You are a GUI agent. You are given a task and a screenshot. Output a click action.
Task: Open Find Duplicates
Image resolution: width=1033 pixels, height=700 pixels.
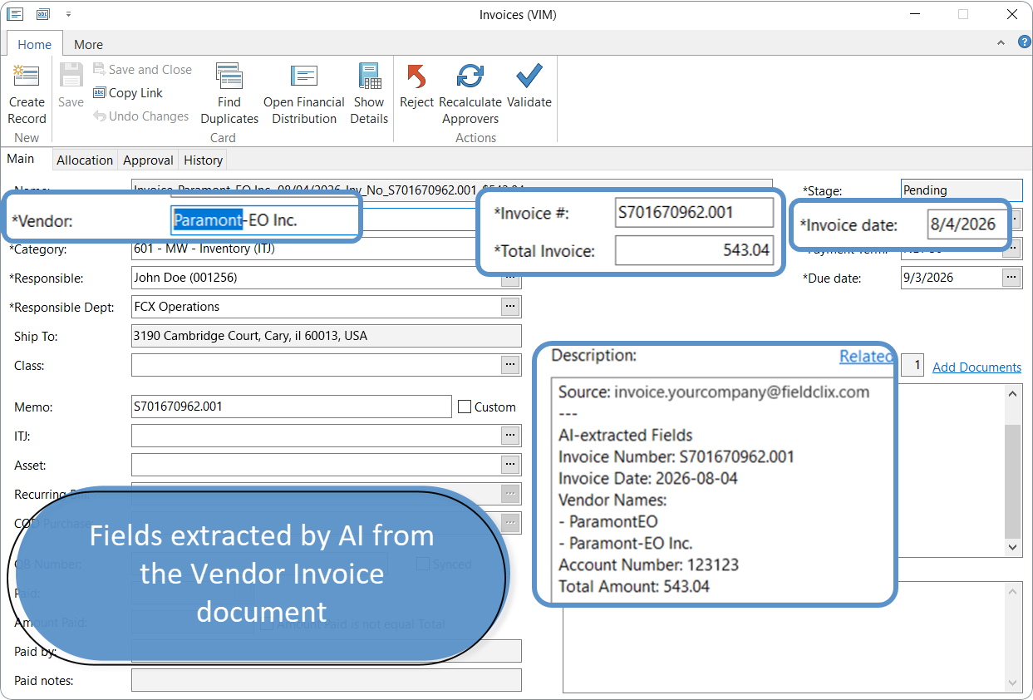[x=229, y=94]
